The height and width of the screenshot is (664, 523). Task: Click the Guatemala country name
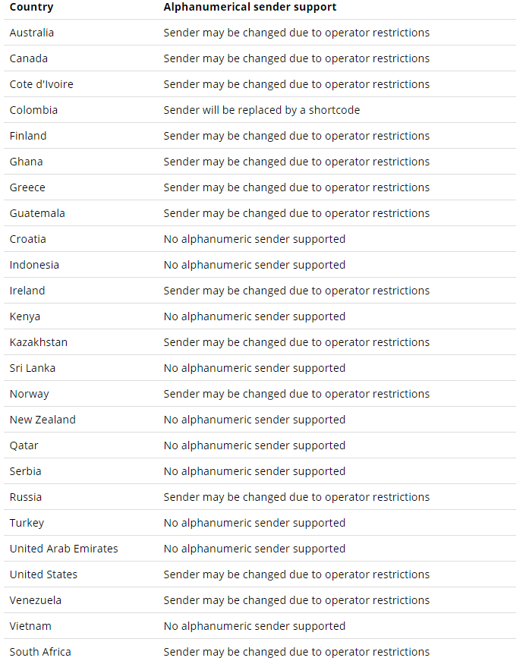37,213
